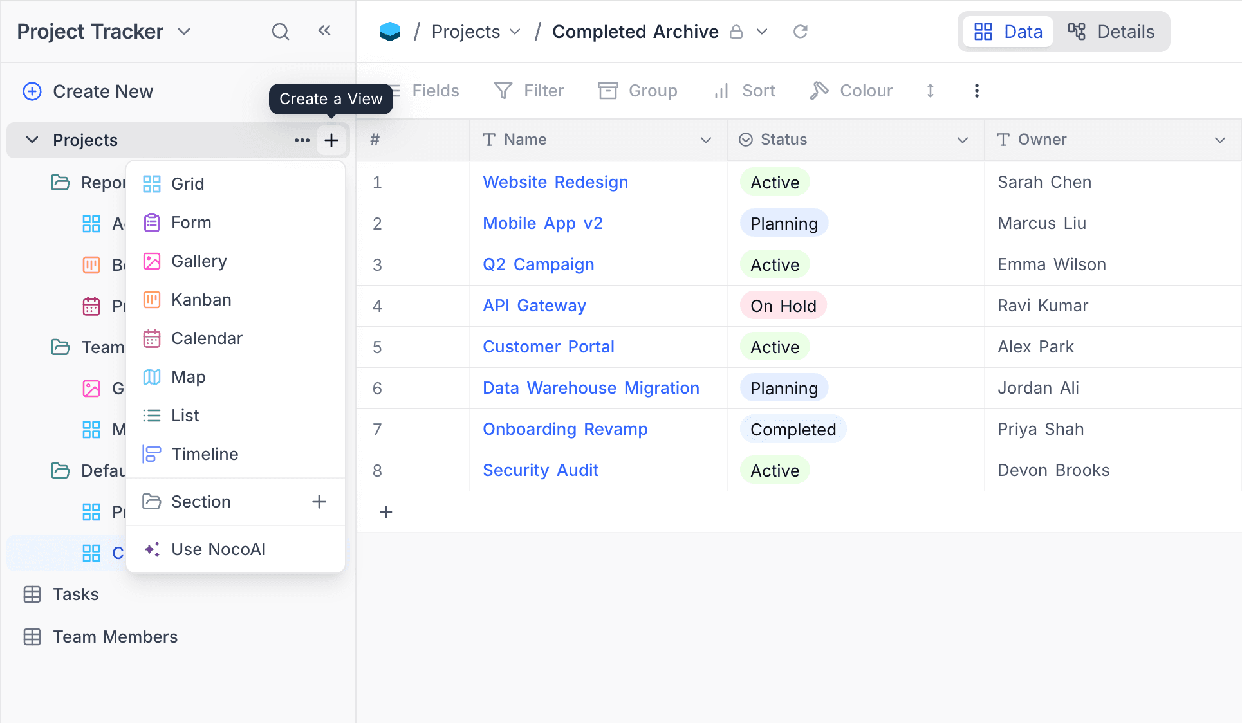The width and height of the screenshot is (1242, 723).
Task: Open the toolbar vertical three-dot menu
Action: (976, 91)
